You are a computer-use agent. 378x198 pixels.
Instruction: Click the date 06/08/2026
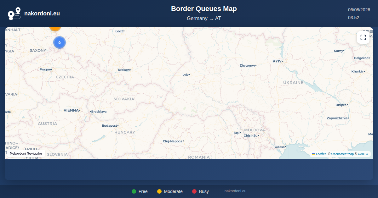click(x=359, y=10)
